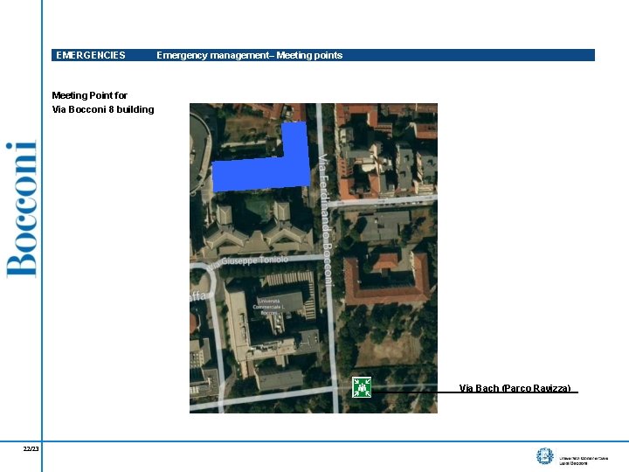This screenshot has width=629, height=472.
Task: Click the 'Via Bocconi 8 building' text
Action: [x=103, y=109]
